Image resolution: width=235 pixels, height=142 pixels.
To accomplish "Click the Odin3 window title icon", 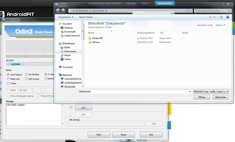I will point(3,20).
